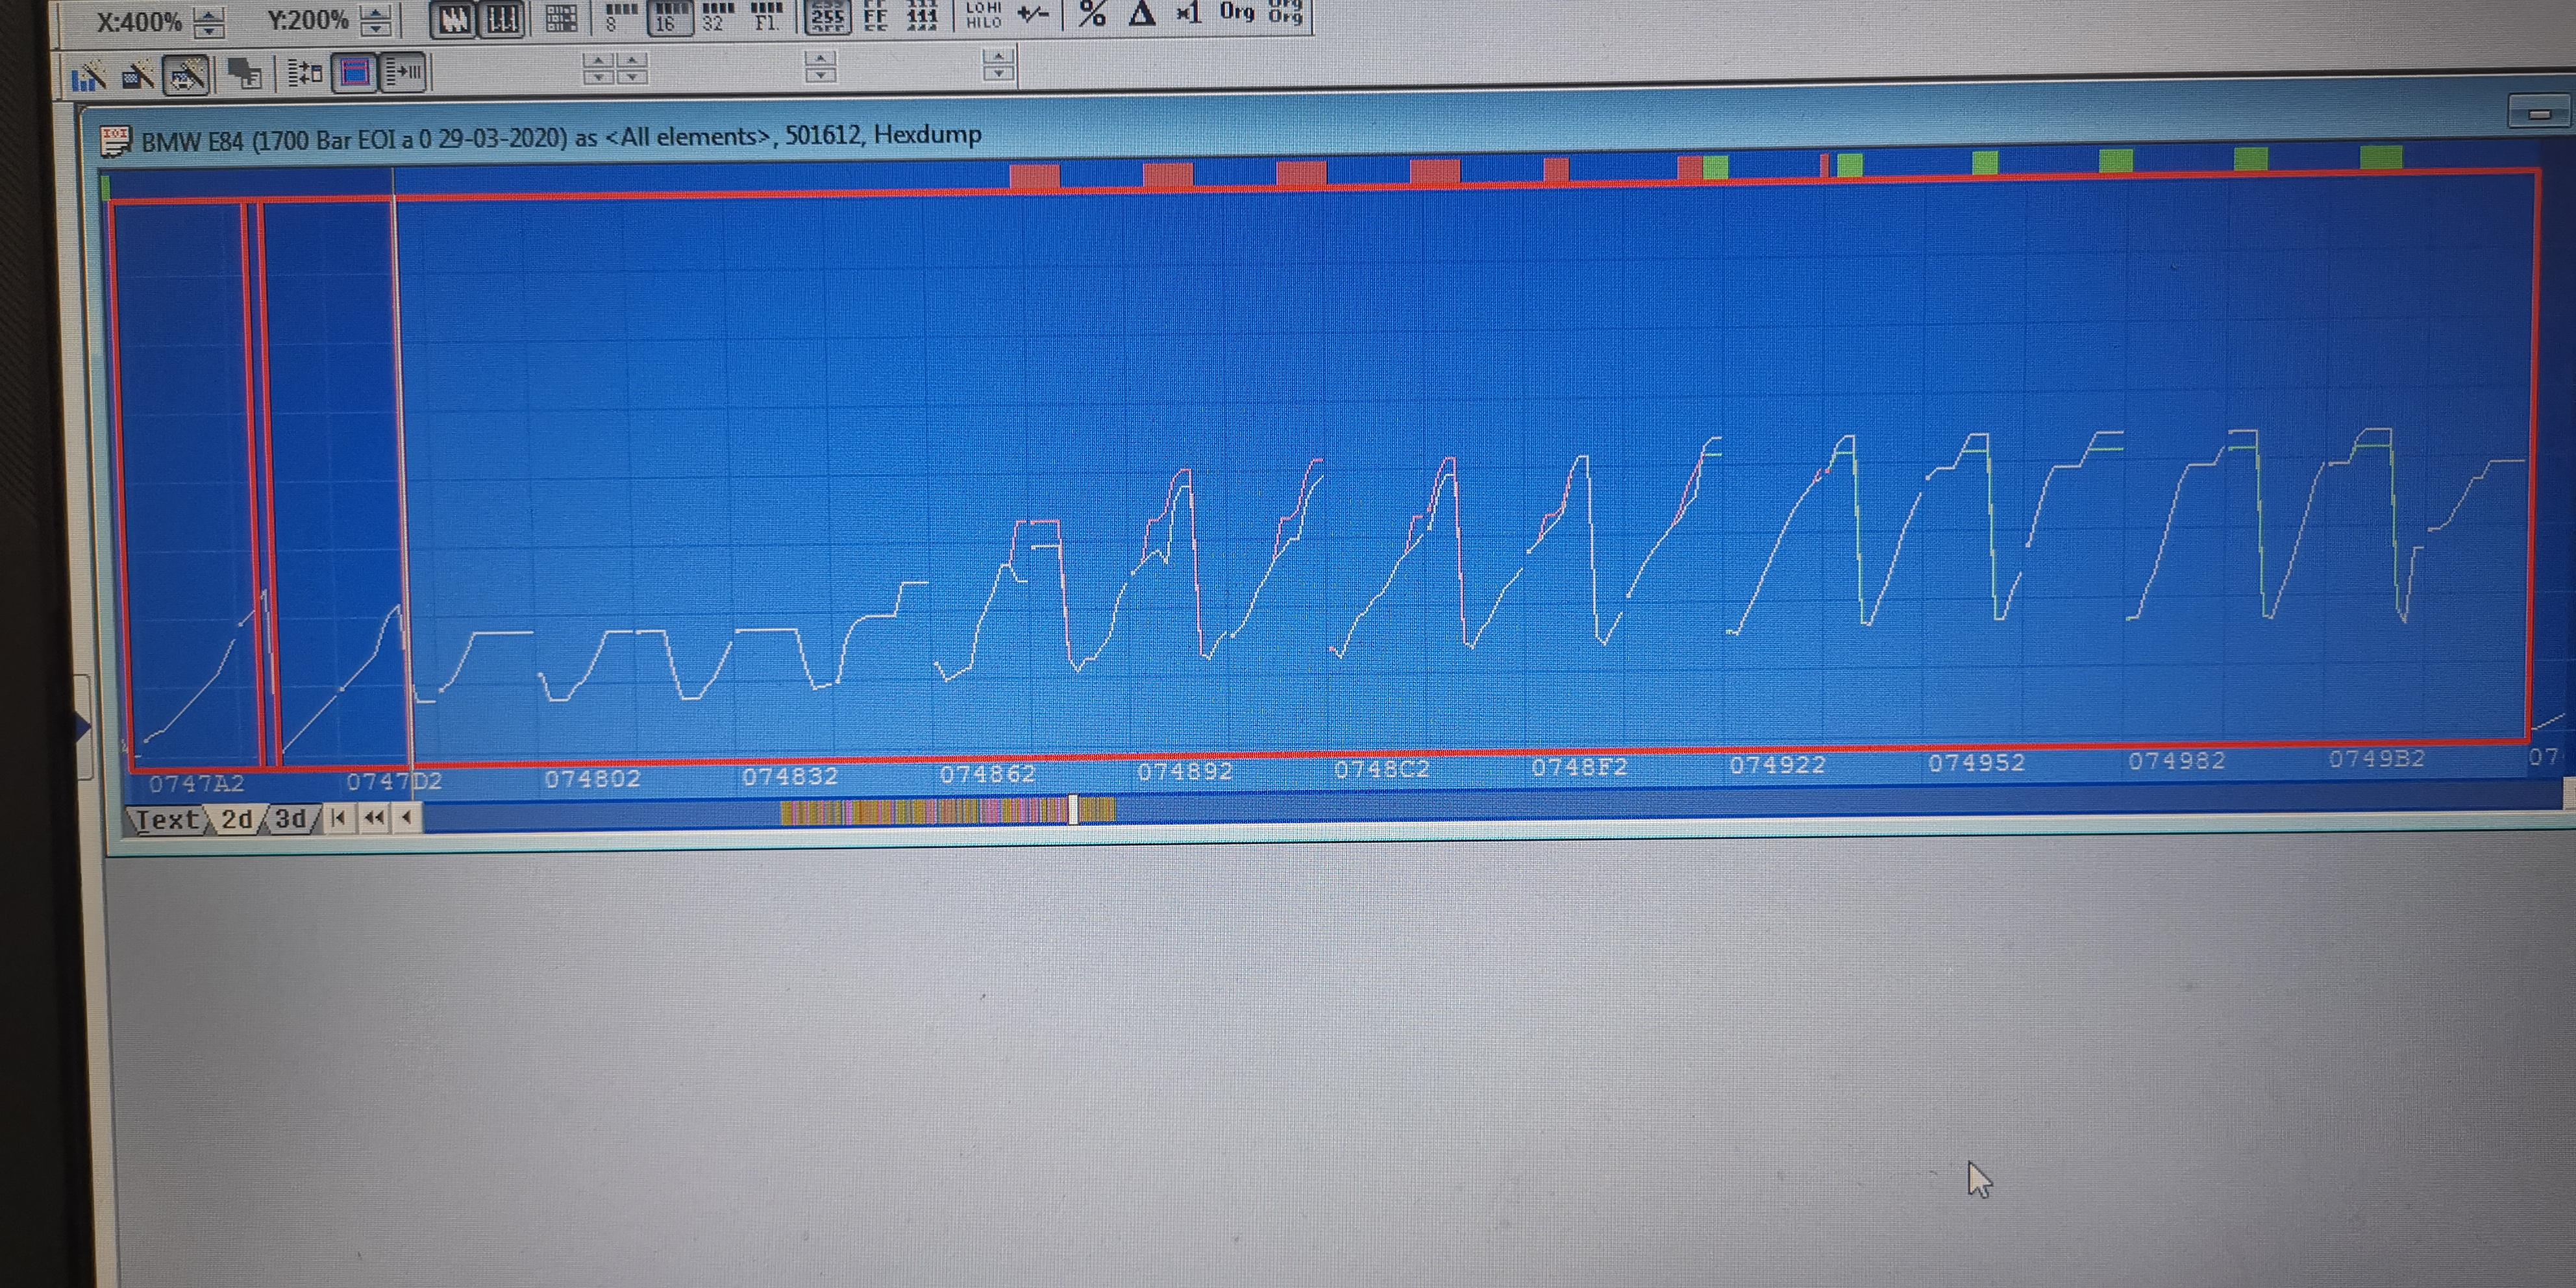This screenshot has height=1288, width=2576.
Task: Toggle connected line graph display icon
Action: point(454,20)
